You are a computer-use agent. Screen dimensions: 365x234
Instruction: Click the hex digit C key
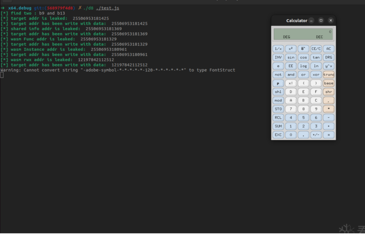pyautogui.click(x=316, y=100)
